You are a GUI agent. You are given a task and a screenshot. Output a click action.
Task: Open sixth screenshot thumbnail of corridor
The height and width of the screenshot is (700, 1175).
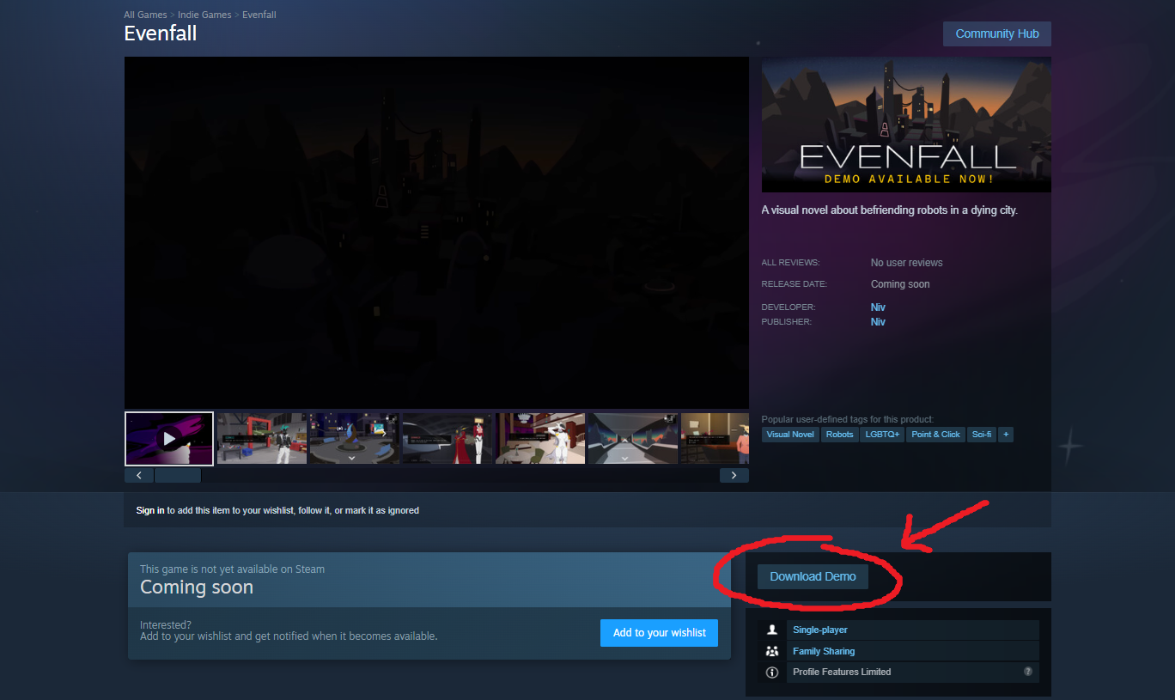tap(633, 439)
